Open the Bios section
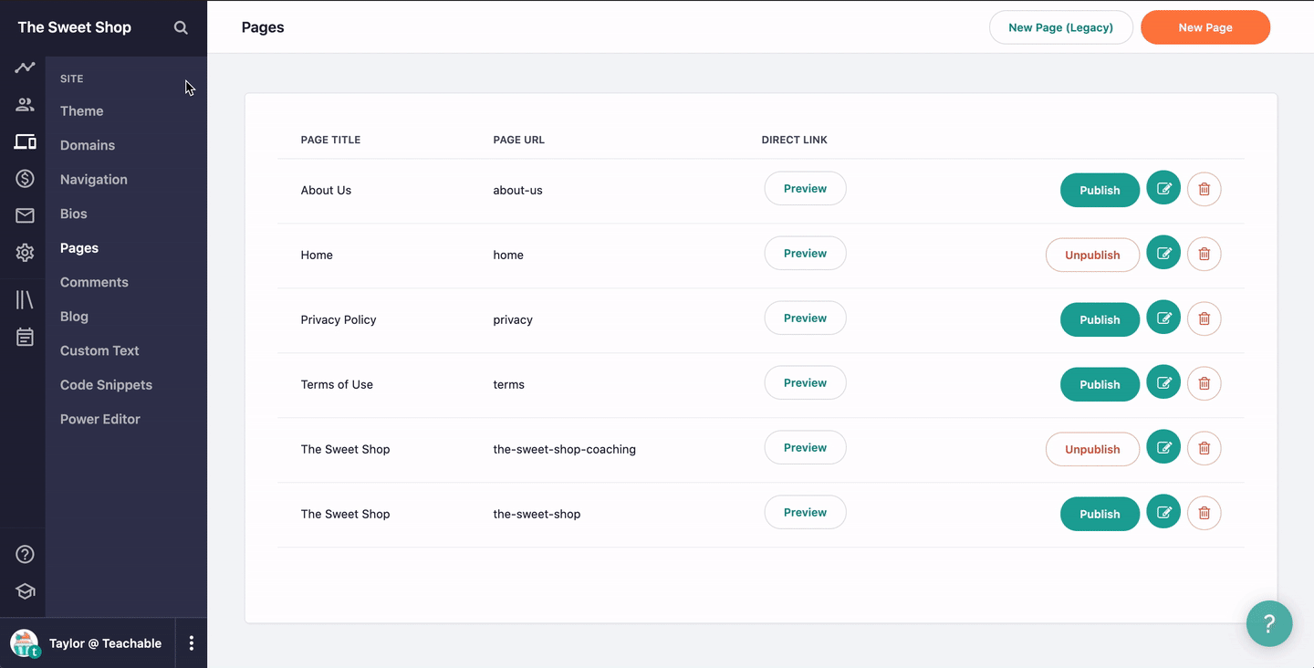Image resolution: width=1314 pixels, height=668 pixels. tap(74, 214)
